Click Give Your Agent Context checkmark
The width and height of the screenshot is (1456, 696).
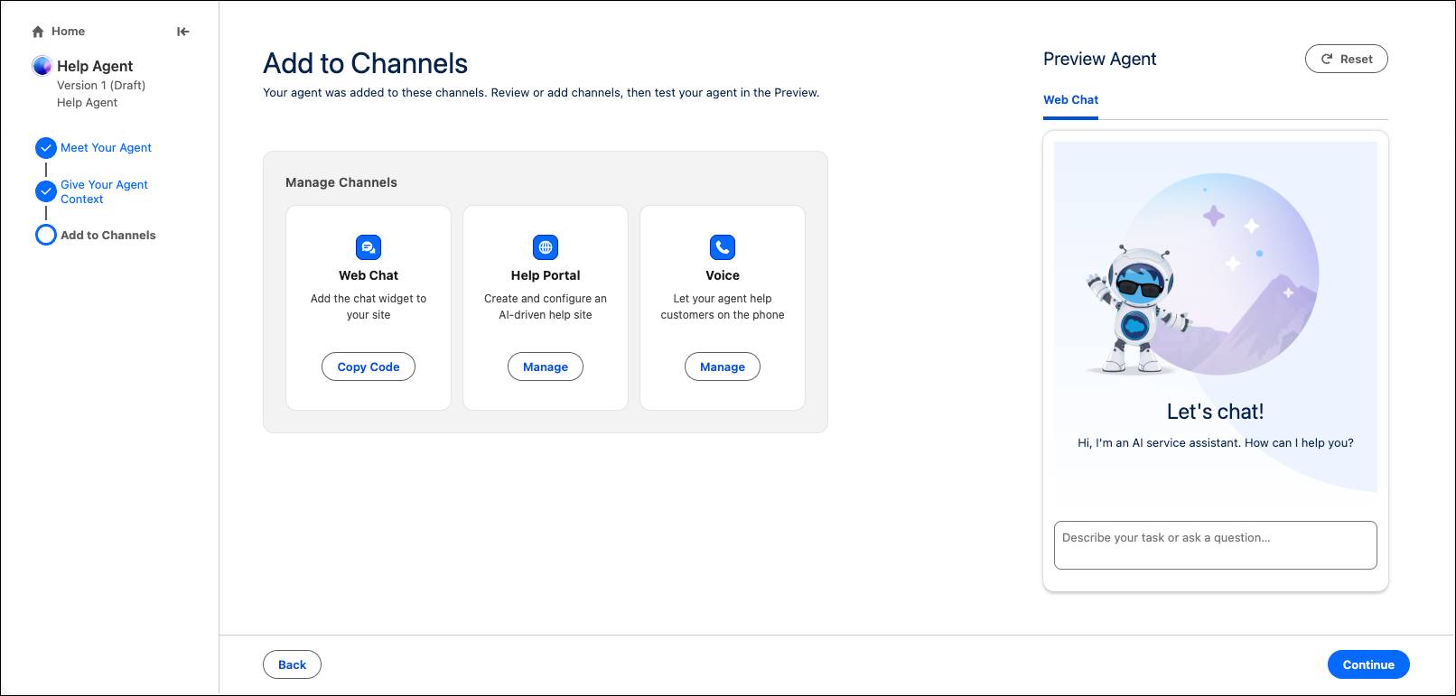[x=46, y=191]
